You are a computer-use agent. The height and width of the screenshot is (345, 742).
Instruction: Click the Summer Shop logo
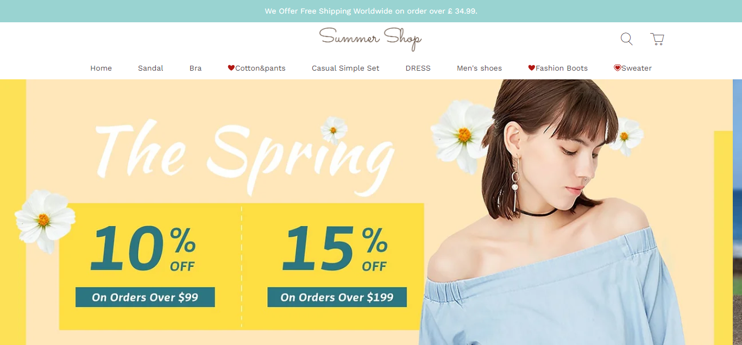point(370,39)
